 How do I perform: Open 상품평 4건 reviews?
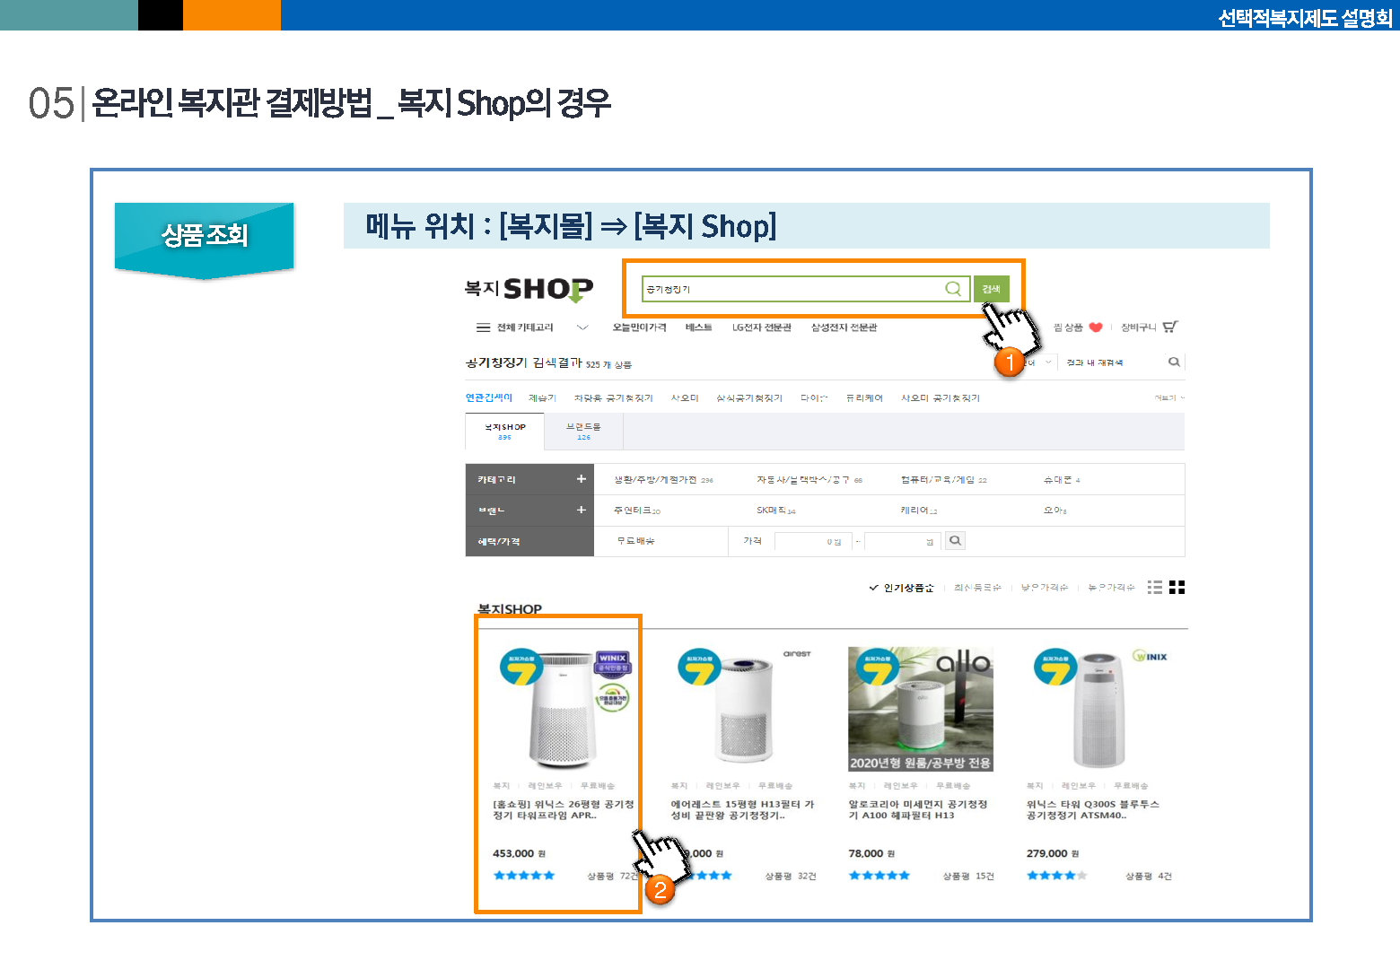pyautogui.click(x=1149, y=876)
